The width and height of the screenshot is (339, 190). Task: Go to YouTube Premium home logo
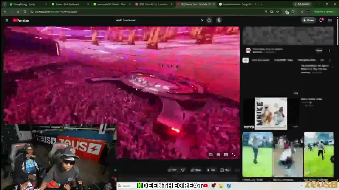click(x=21, y=20)
